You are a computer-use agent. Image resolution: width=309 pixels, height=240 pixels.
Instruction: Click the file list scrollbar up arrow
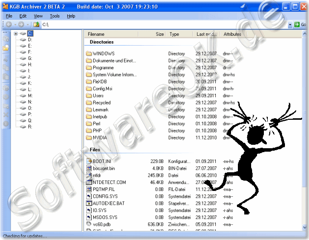click(x=305, y=34)
